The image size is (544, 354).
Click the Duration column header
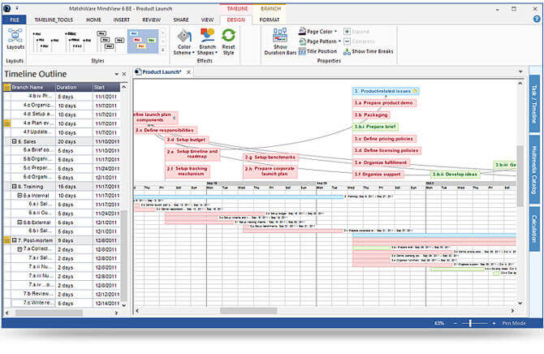click(74, 88)
